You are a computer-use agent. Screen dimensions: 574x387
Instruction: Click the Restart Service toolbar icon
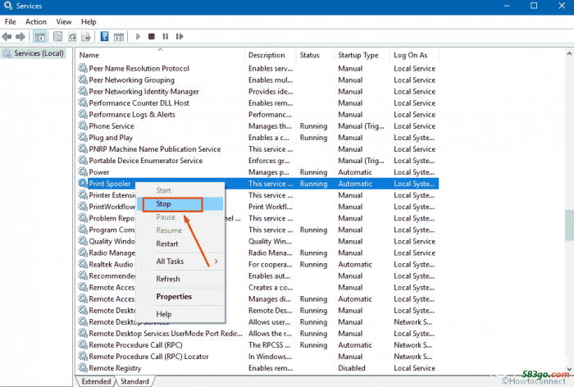[x=180, y=37]
